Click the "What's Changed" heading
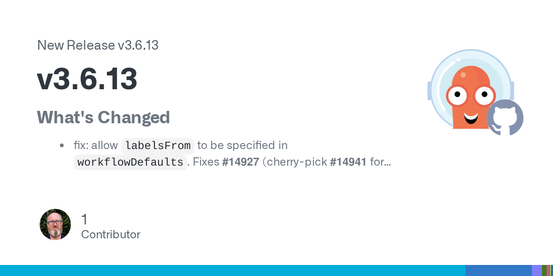The height and width of the screenshot is (276, 553). (103, 117)
